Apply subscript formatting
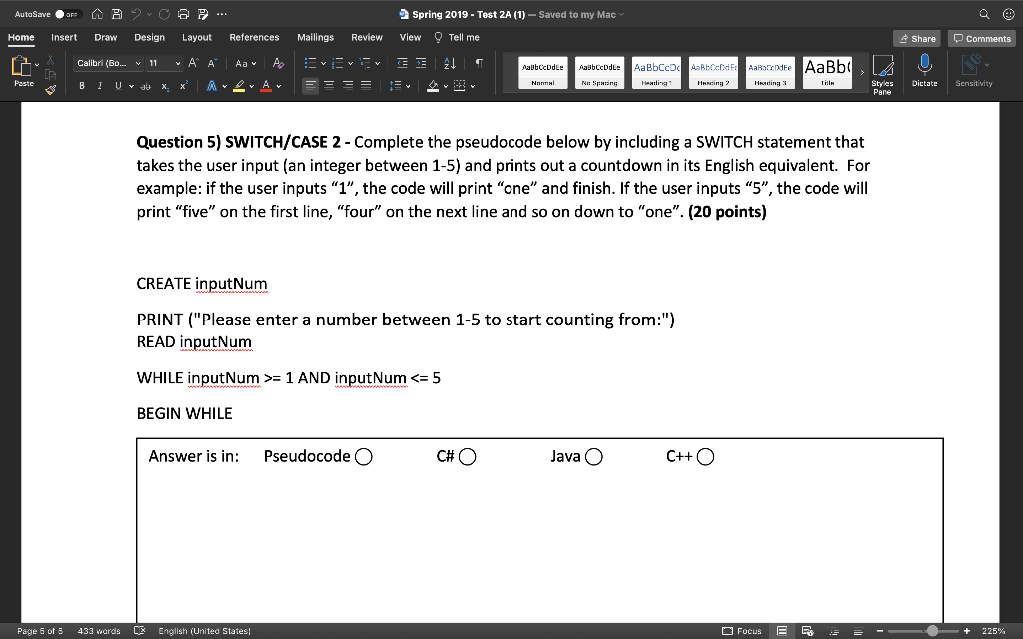1023x639 pixels. [x=165, y=86]
